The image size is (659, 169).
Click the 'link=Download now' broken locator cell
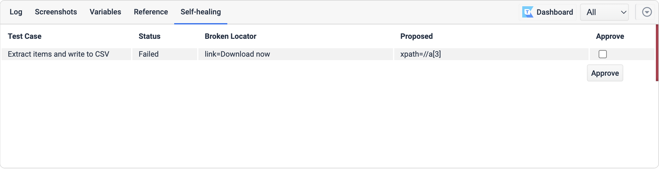pyautogui.click(x=237, y=54)
